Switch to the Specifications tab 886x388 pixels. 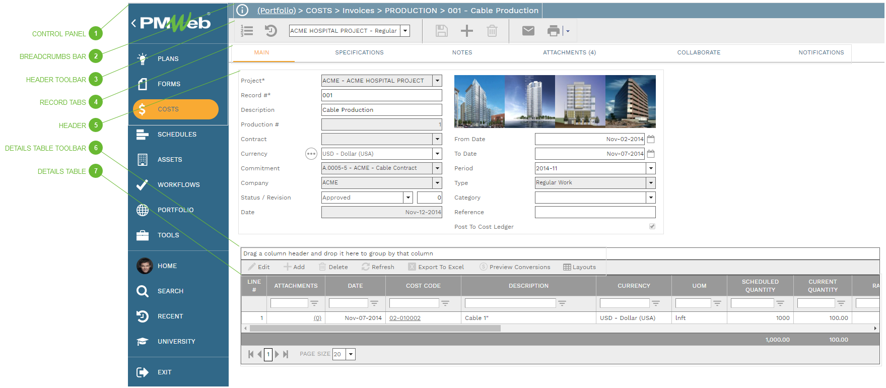[359, 52]
